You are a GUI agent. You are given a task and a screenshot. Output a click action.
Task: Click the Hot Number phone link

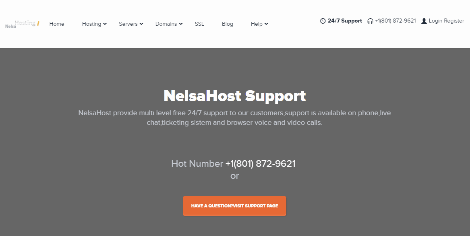(260, 164)
